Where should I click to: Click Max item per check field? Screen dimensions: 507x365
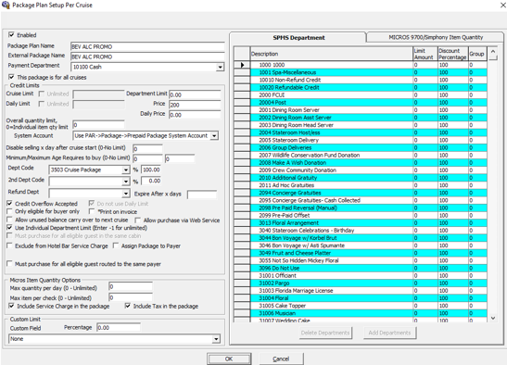click(x=131, y=297)
